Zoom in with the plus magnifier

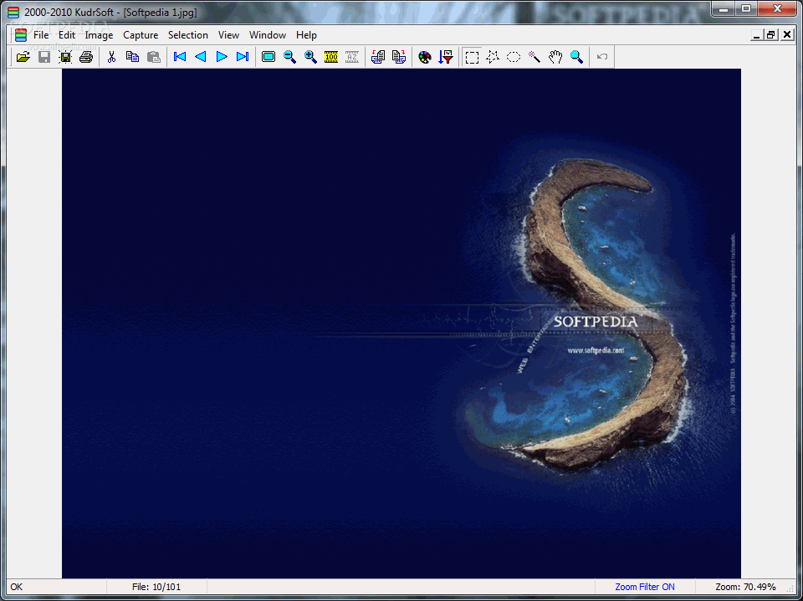310,57
